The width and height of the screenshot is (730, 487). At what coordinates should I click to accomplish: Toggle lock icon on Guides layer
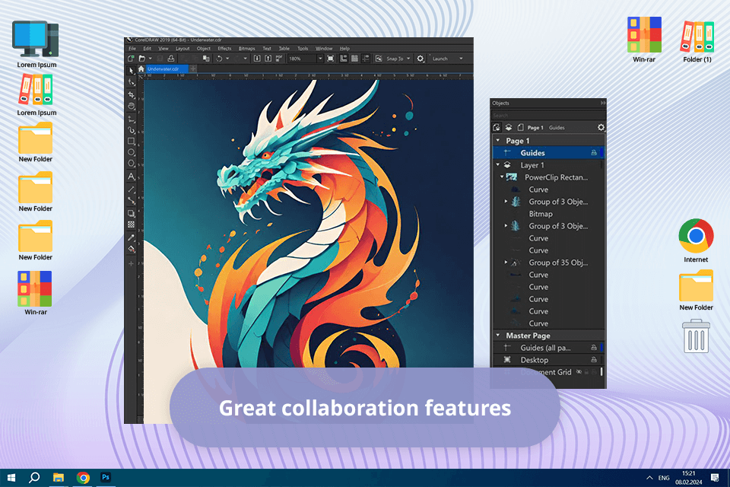pyautogui.click(x=594, y=152)
